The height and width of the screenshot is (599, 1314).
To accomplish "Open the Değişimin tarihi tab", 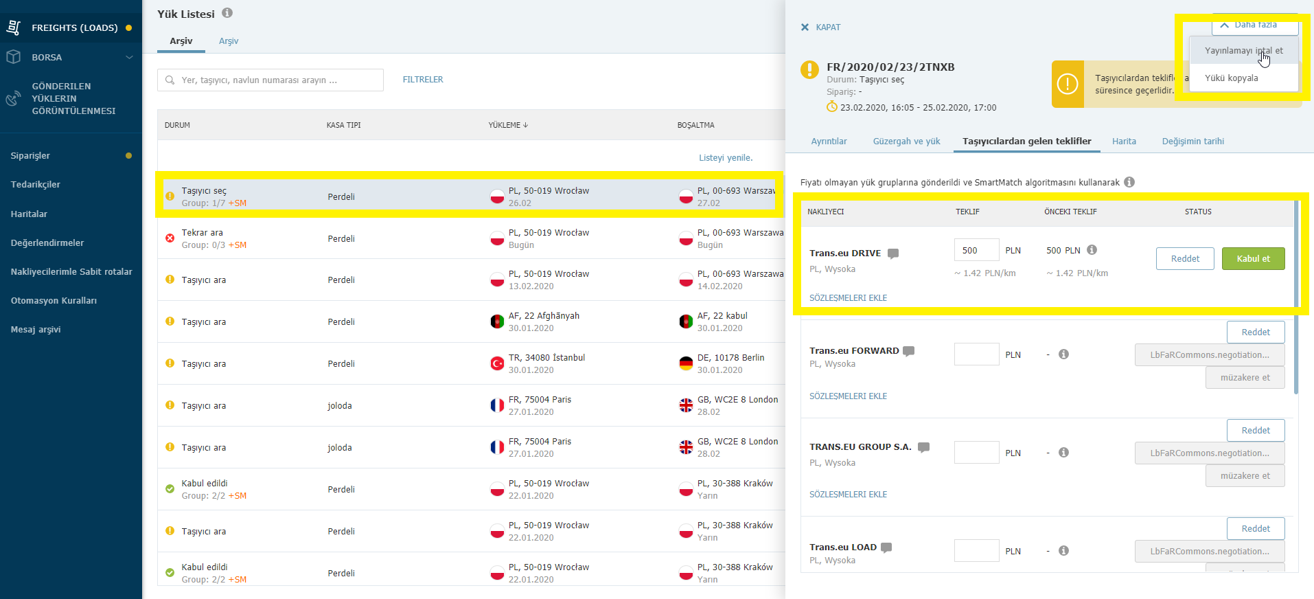I will click(1192, 142).
